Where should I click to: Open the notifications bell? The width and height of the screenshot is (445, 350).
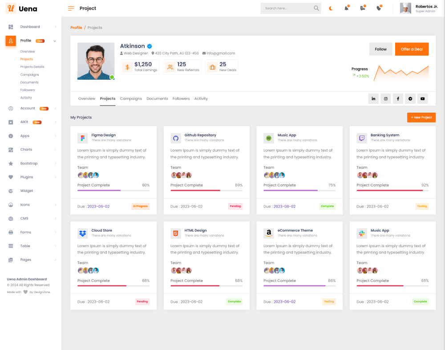click(x=347, y=8)
